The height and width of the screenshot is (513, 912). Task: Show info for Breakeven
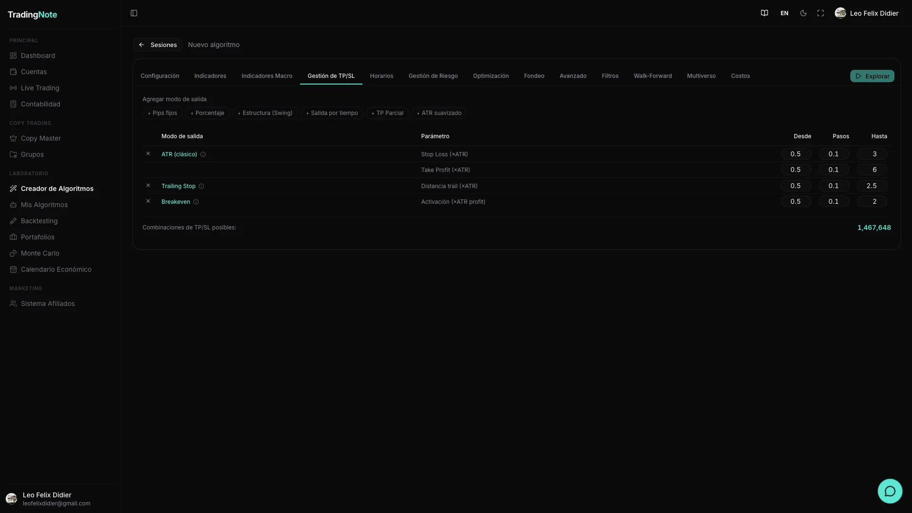pos(196,202)
